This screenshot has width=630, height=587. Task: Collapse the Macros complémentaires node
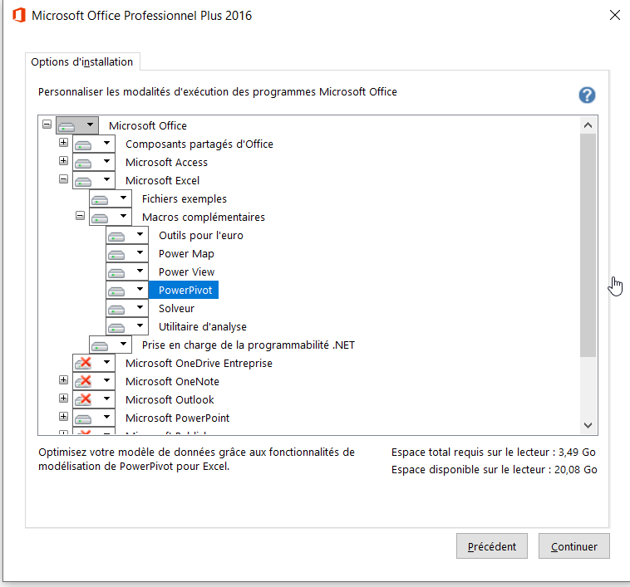coord(80,216)
